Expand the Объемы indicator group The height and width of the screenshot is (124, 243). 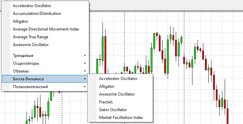pos(45,71)
